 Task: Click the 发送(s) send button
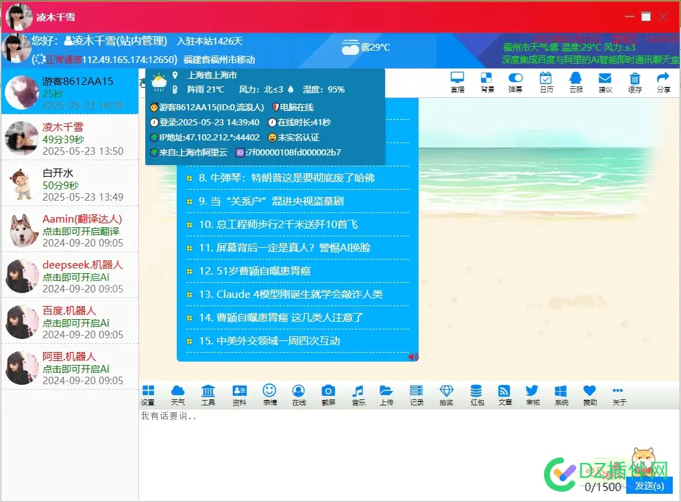[x=649, y=486]
